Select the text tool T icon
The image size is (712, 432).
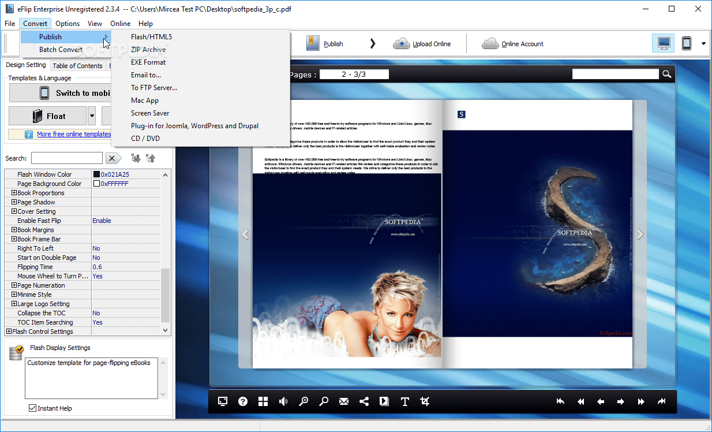pos(405,401)
